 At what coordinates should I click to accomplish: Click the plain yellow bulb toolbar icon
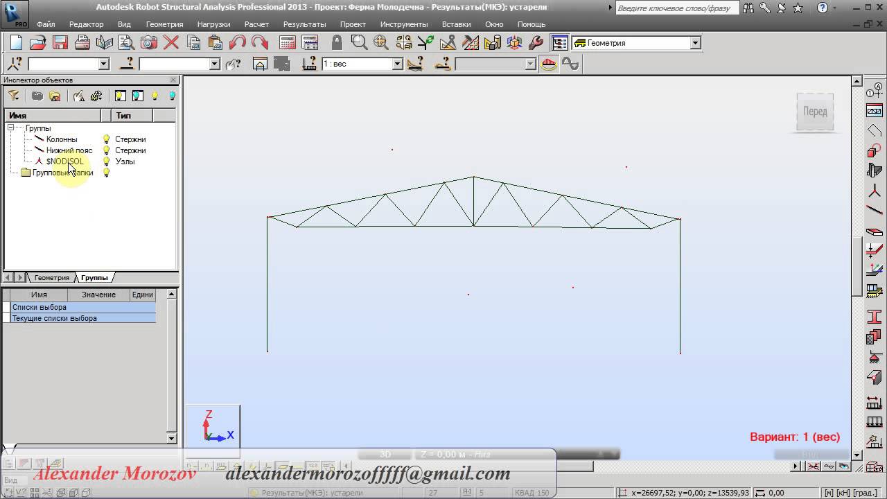[155, 96]
